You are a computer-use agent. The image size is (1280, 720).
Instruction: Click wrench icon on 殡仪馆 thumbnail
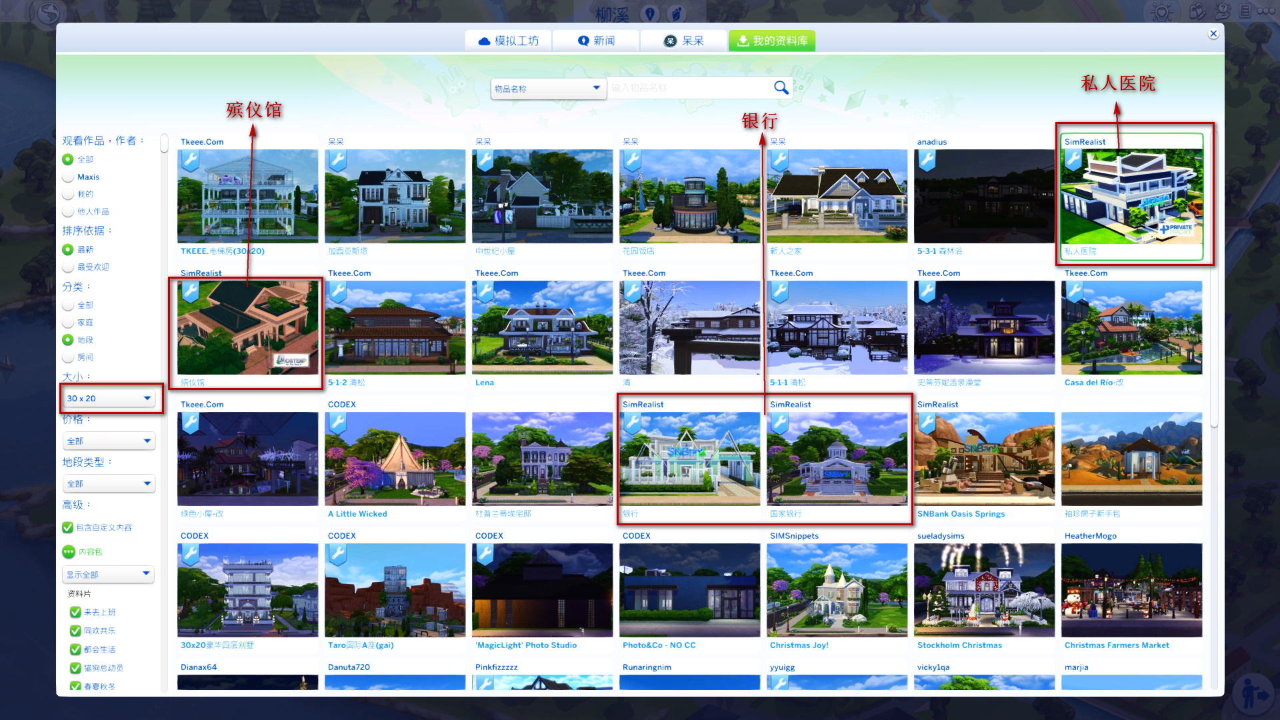tap(190, 292)
